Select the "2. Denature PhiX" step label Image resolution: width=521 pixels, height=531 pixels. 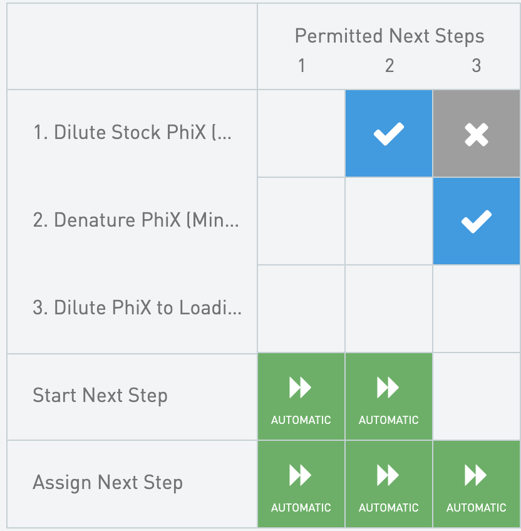[135, 220]
